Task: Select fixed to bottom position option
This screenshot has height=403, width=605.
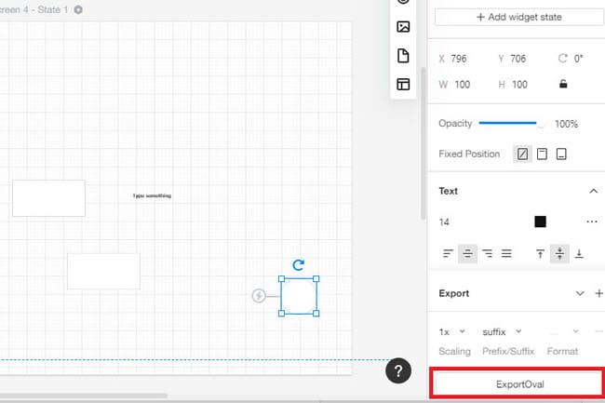Action: (561, 154)
